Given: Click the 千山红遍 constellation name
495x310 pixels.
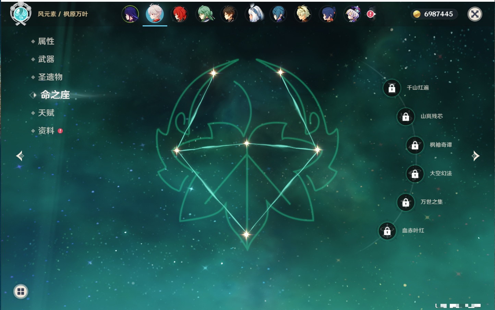Looking at the screenshot, I should point(418,88).
